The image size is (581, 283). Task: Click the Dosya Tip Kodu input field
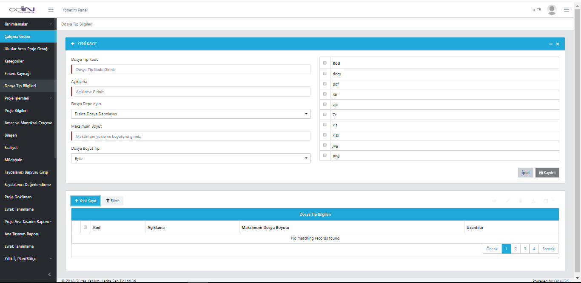[x=191, y=69]
